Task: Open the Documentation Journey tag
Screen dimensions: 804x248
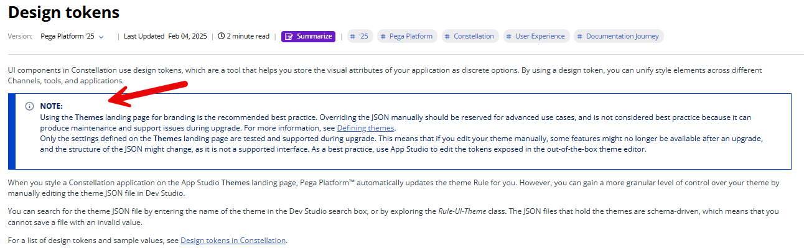Action: coord(619,37)
